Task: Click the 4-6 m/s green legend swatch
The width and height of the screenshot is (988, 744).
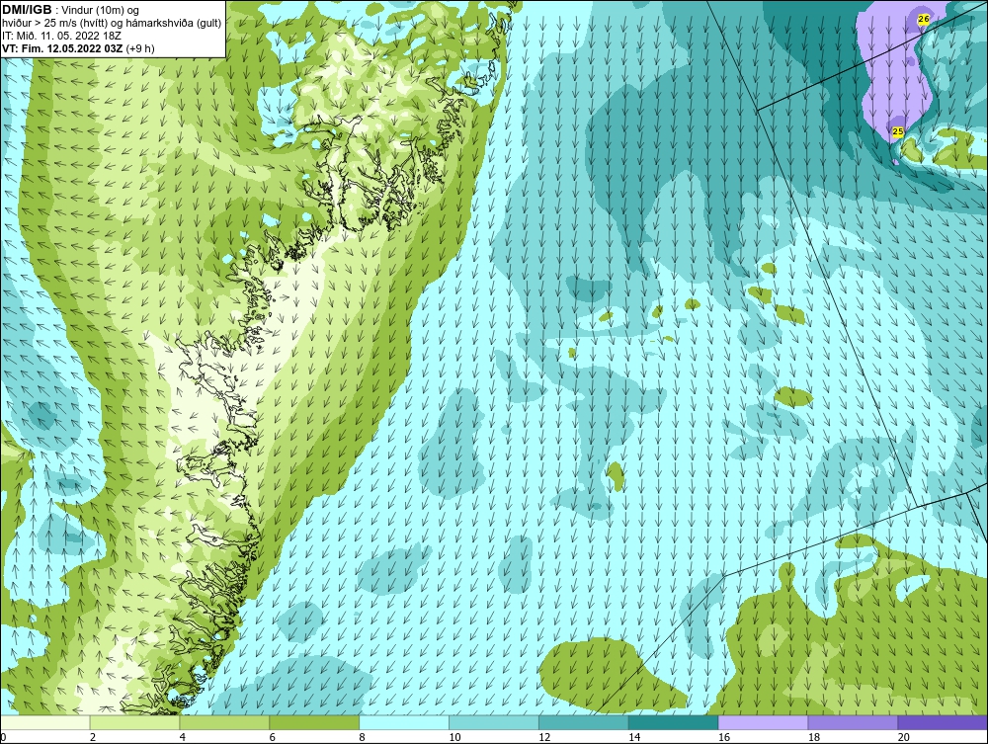Action: (224, 722)
